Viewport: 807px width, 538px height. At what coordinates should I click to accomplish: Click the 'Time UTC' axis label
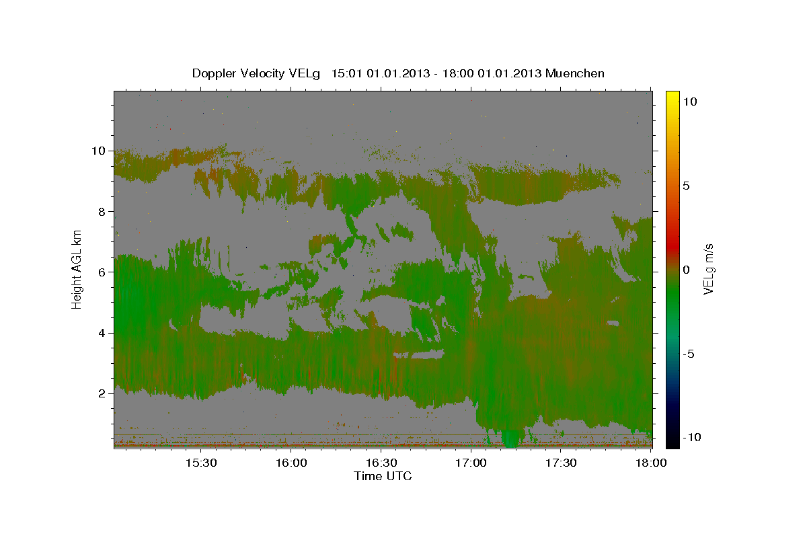click(x=383, y=476)
